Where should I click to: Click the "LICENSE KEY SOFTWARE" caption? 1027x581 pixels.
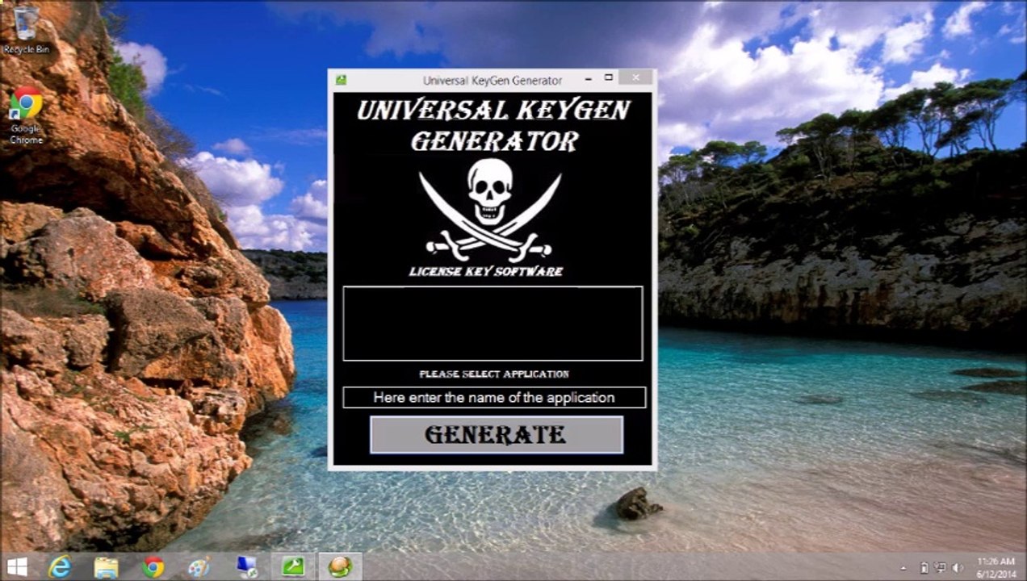(486, 272)
